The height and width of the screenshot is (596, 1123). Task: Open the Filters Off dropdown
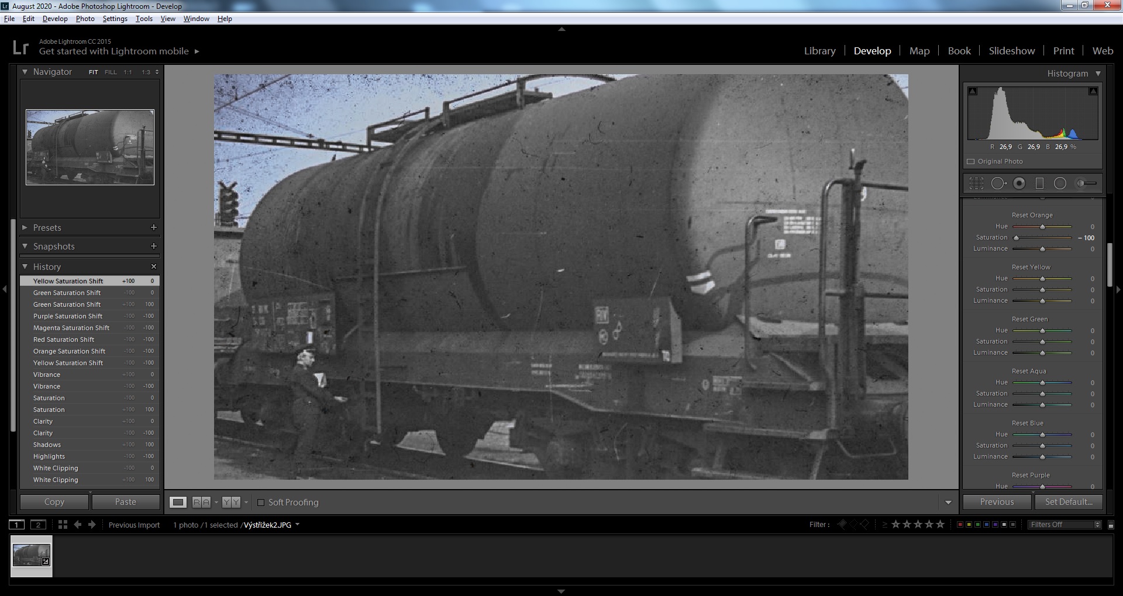coord(1065,525)
